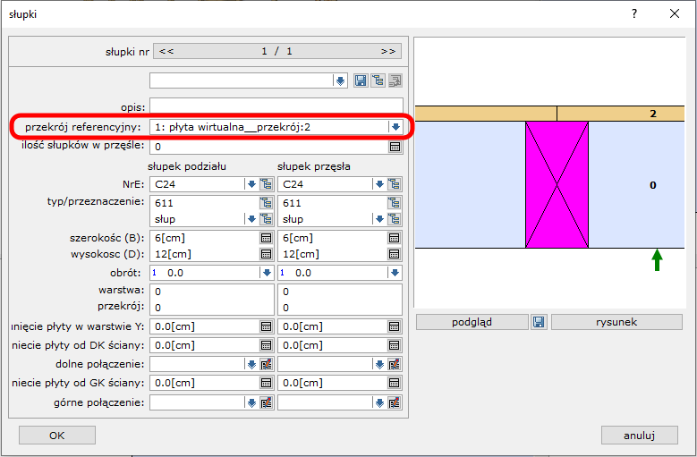Click the save preset floppy disk icon at top

point(361,80)
